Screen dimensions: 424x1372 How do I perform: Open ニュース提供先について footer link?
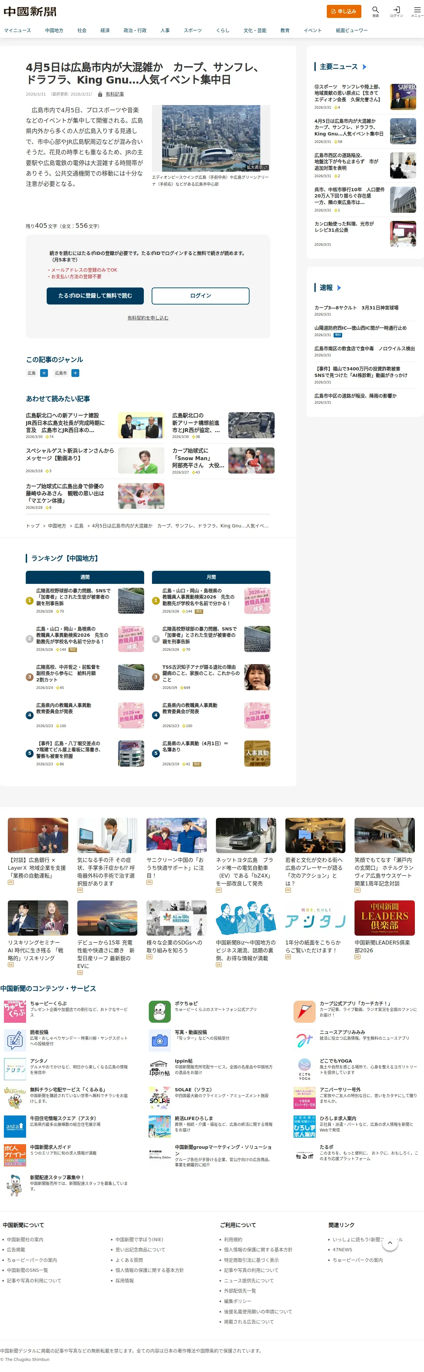click(x=249, y=1280)
